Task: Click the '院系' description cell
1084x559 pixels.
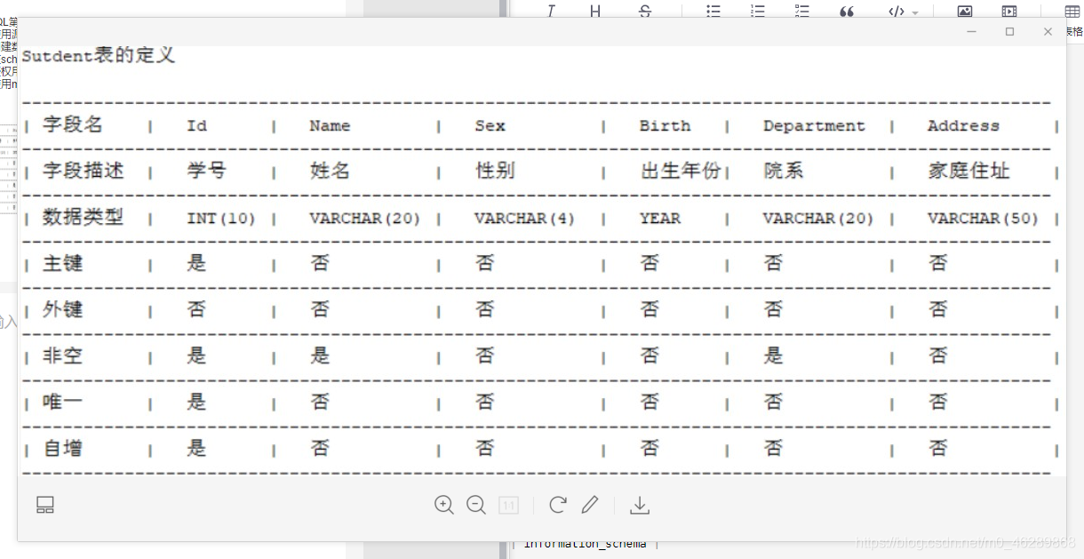Action: tap(784, 171)
